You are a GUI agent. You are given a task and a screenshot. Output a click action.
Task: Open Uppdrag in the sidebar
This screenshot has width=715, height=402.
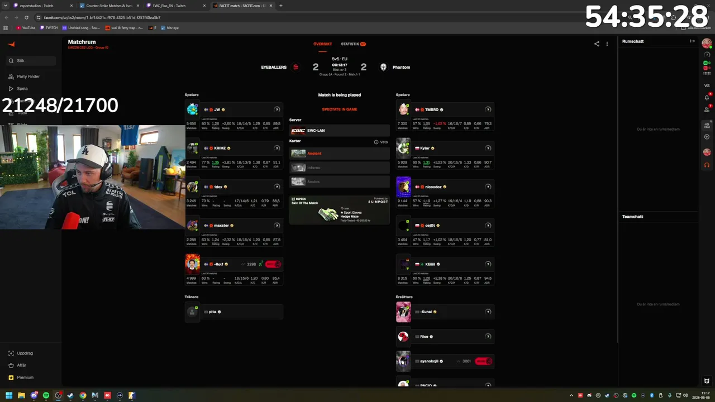click(25, 353)
